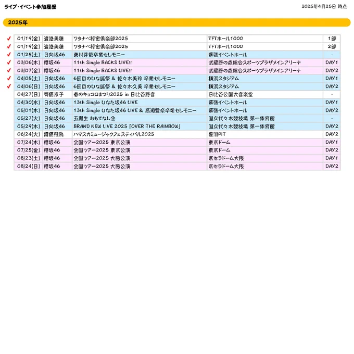Viewport: 354px width, 354px height.
Task: Select the 2025年 yellow header bar
Action: [x=177, y=22]
